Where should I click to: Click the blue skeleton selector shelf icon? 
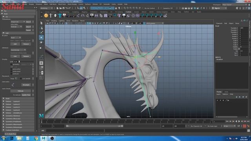60,16
